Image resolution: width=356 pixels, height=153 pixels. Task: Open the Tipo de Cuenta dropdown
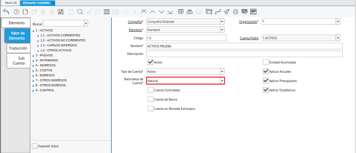tap(222, 71)
